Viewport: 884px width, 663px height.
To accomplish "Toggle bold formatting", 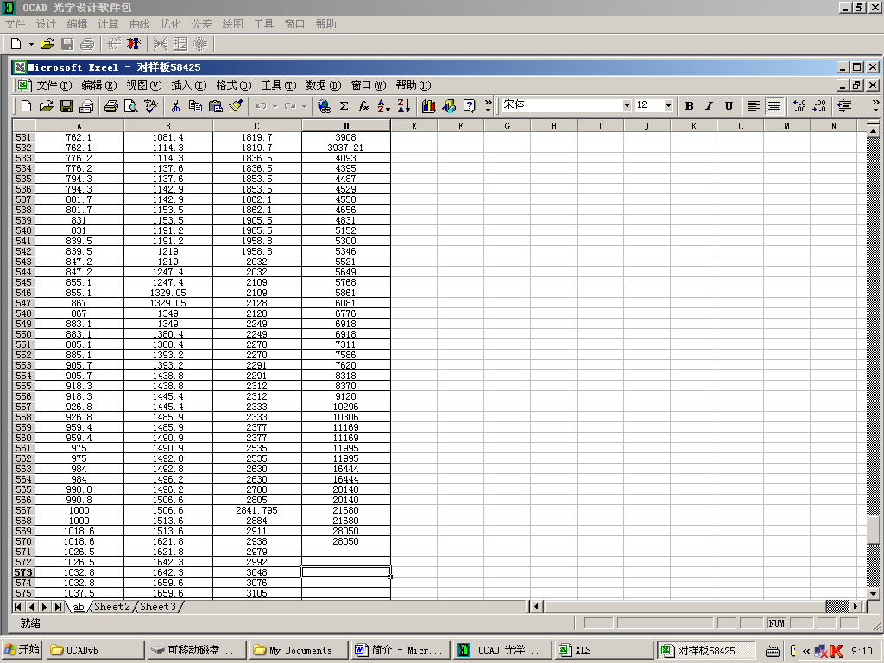I will 689,106.
